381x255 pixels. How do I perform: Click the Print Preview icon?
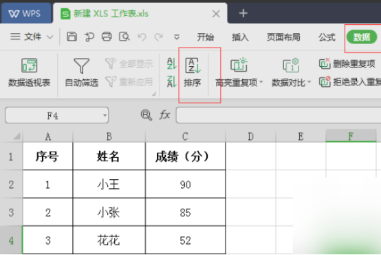124,37
